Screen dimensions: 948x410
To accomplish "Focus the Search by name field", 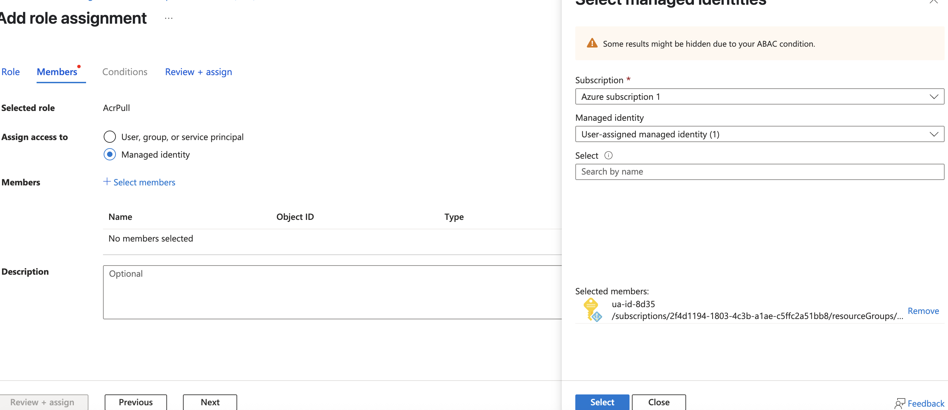I will point(759,172).
